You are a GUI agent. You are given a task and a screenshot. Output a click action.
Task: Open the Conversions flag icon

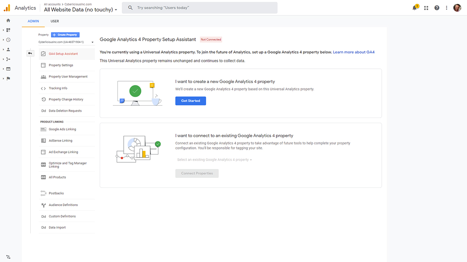coord(8,78)
